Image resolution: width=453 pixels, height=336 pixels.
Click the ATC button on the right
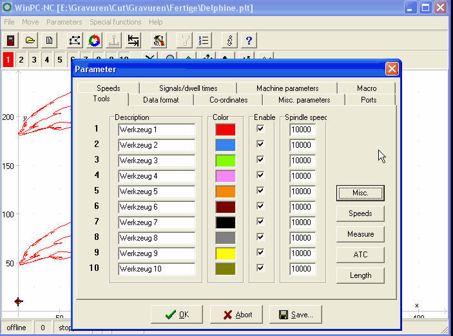[x=360, y=255]
